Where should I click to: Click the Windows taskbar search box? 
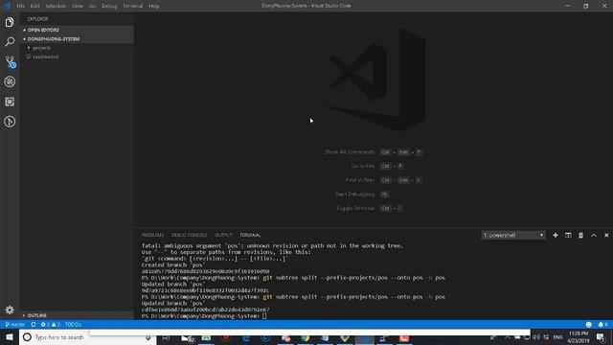[x=88, y=337]
